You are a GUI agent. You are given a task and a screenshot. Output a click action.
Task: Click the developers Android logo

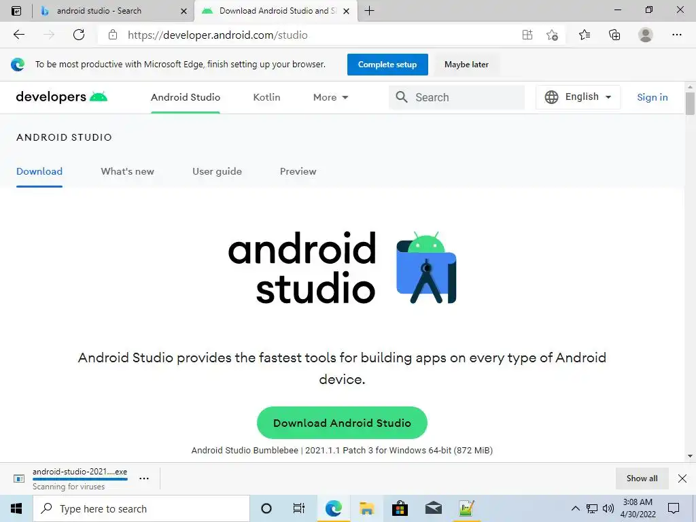point(62,97)
